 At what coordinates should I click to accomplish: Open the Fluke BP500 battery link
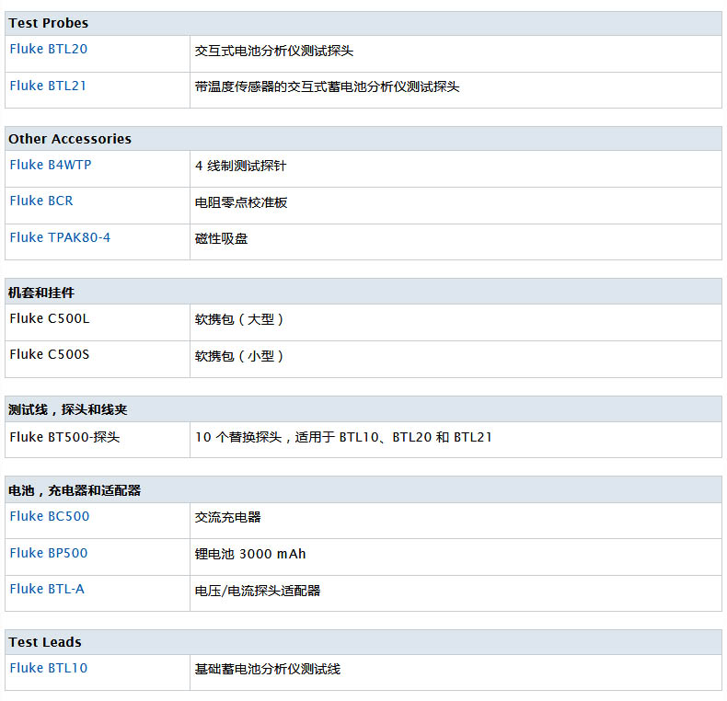pyautogui.click(x=49, y=553)
